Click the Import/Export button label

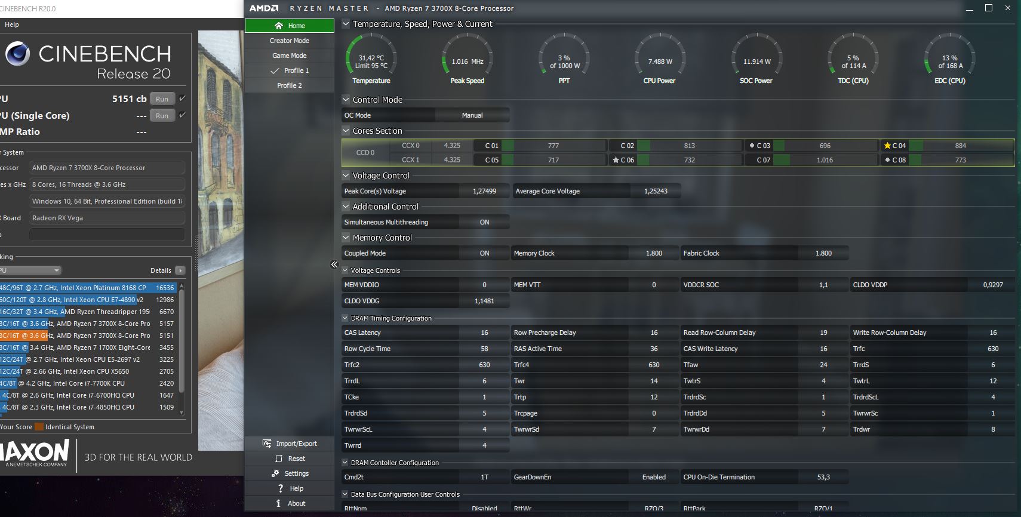coord(297,444)
